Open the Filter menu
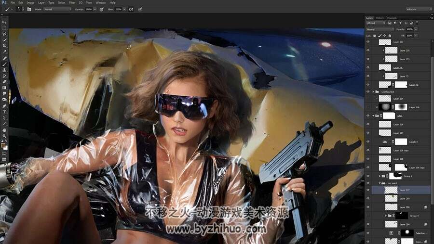 click(72, 2)
